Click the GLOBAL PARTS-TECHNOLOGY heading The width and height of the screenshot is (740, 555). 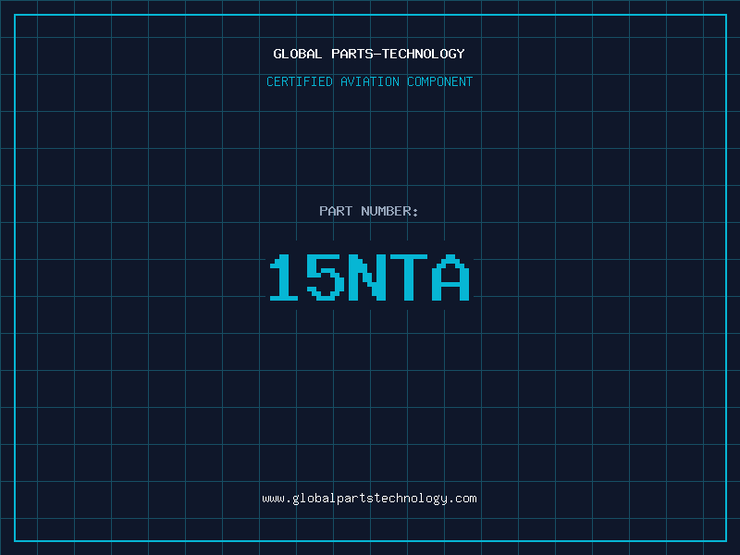[369, 54]
